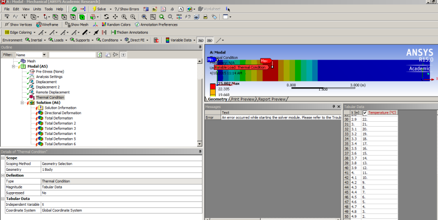The width and height of the screenshot is (438, 220).
Task: Toggle Show Vertices
Action: tap(19, 25)
